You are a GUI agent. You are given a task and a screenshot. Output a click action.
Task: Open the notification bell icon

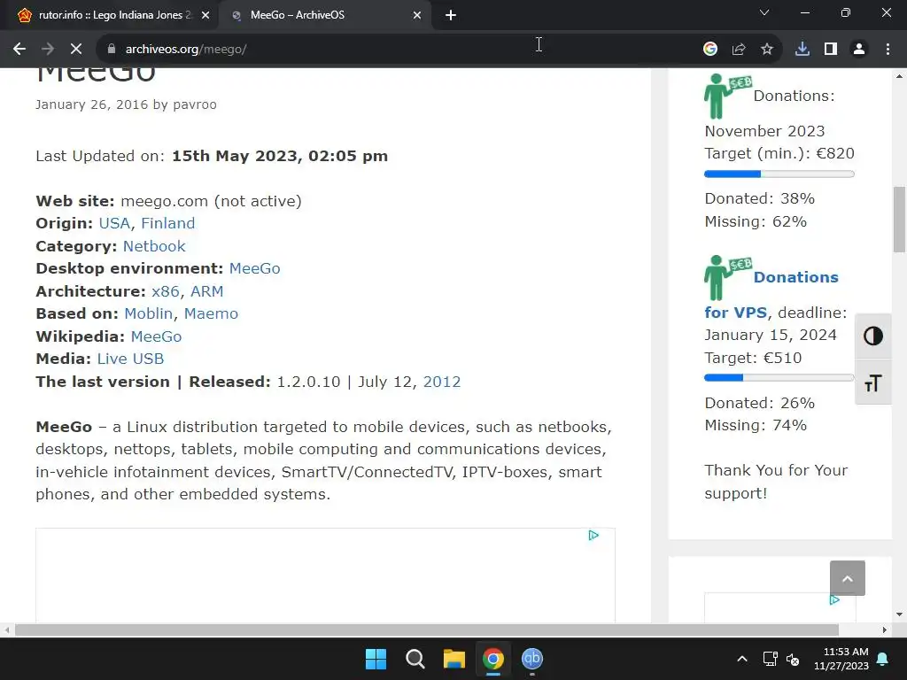click(x=883, y=659)
